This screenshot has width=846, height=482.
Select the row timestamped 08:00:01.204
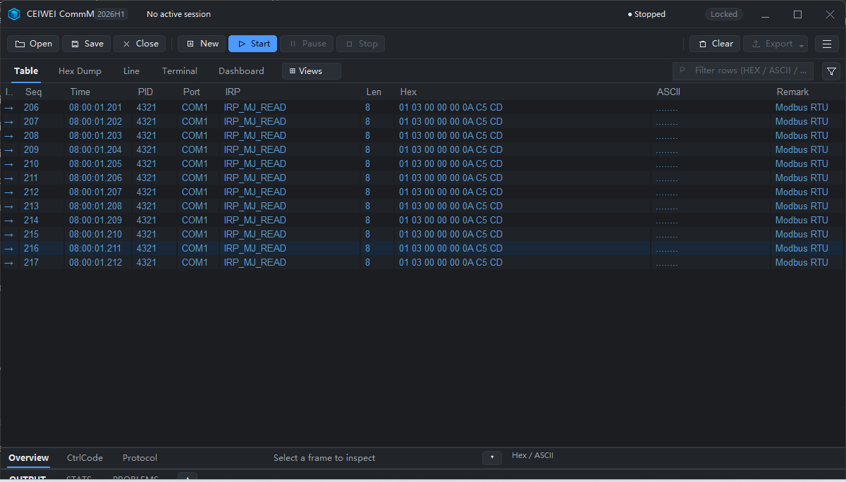pyautogui.click(x=422, y=150)
